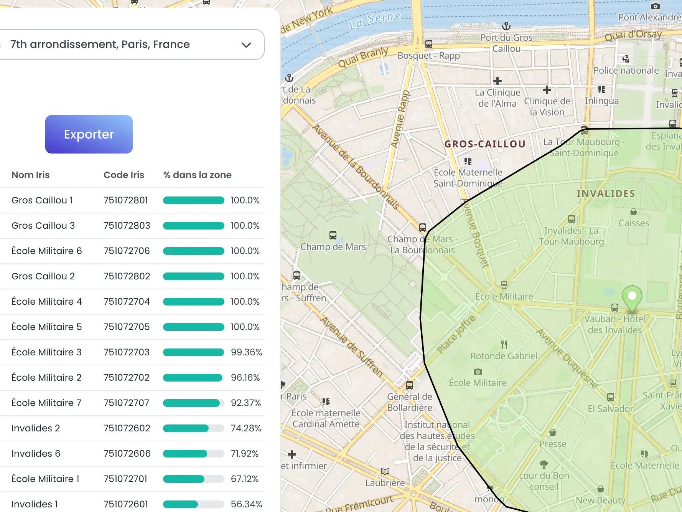
Task: Click the Champ de Mars bus stop icon
Action: tap(333, 235)
